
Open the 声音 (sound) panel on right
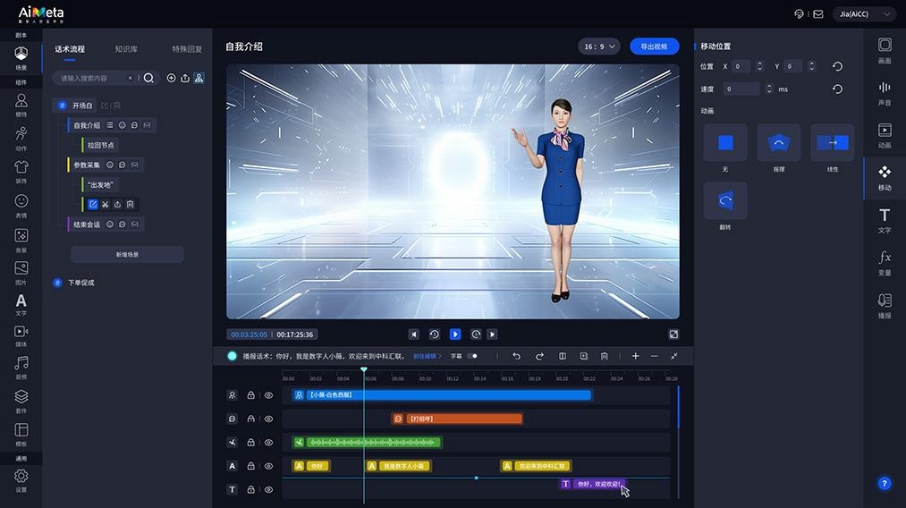tap(884, 92)
